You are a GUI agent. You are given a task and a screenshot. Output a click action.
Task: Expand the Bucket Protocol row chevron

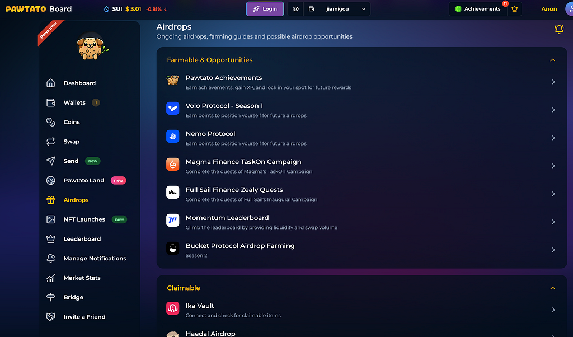click(x=553, y=250)
